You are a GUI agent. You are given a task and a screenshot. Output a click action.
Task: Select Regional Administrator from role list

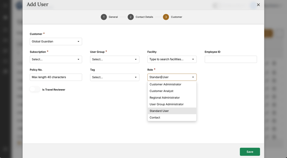(x=172, y=98)
